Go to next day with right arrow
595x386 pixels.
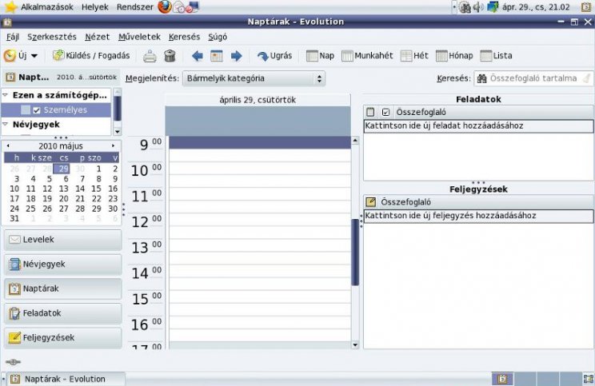click(236, 56)
